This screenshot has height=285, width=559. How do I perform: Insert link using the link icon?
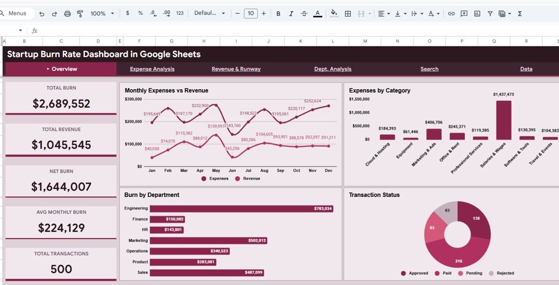451,14
